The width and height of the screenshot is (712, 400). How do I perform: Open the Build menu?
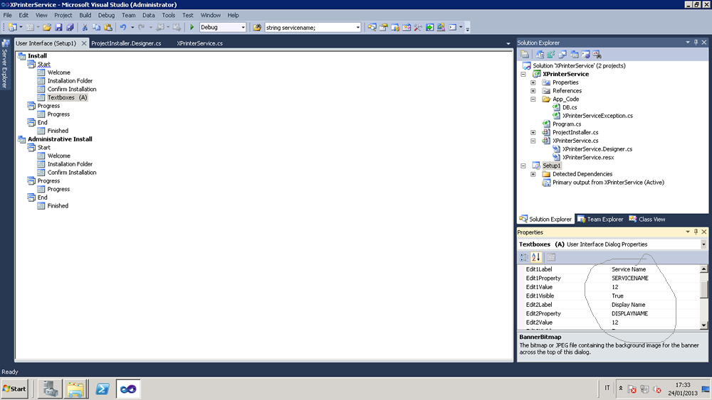pyautogui.click(x=85, y=15)
